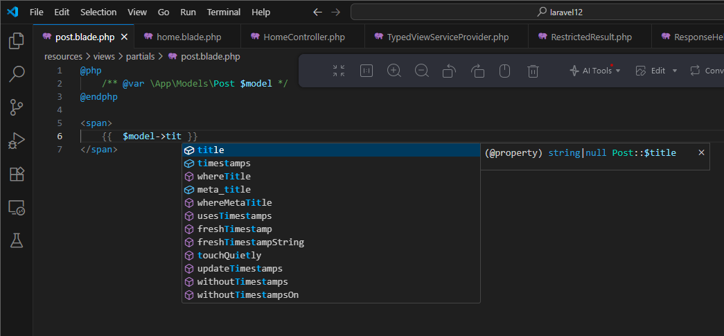Select the 'usesTimestamps' suggestion
This screenshot has width=724, height=336.
pos(330,216)
